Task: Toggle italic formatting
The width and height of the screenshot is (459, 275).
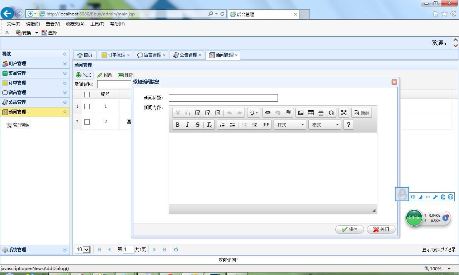Action: tap(188, 125)
